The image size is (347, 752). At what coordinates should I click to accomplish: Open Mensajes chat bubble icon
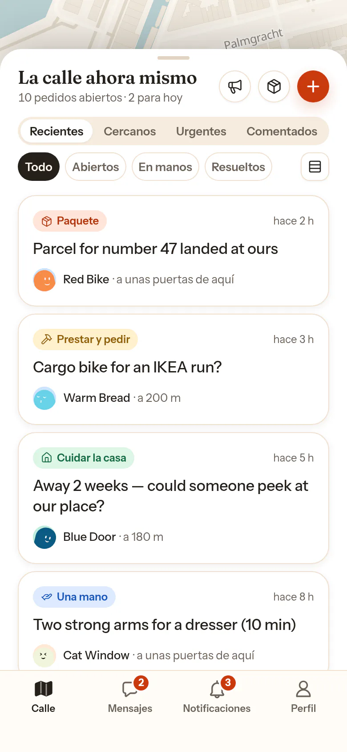130,689
